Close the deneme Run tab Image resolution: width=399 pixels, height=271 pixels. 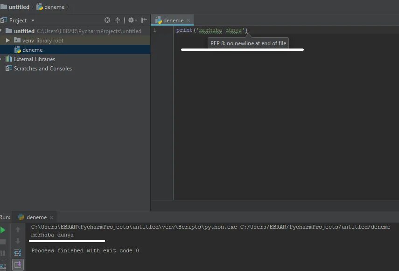point(52,218)
